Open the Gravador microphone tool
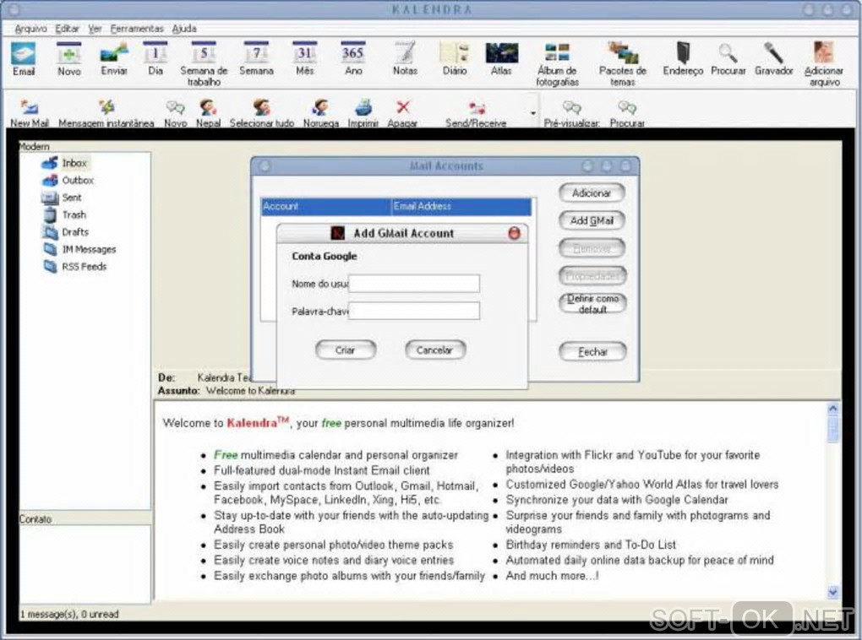Image resolution: width=862 pixels, height=640 pixels. pos(773,59)
